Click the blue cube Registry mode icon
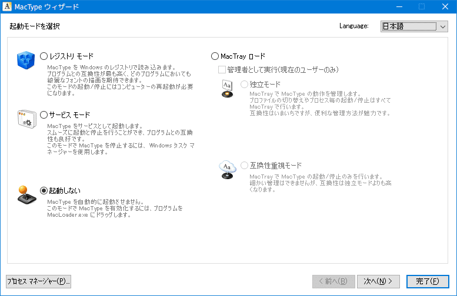The height and width of the screenshot is (296, 457). 26,60
